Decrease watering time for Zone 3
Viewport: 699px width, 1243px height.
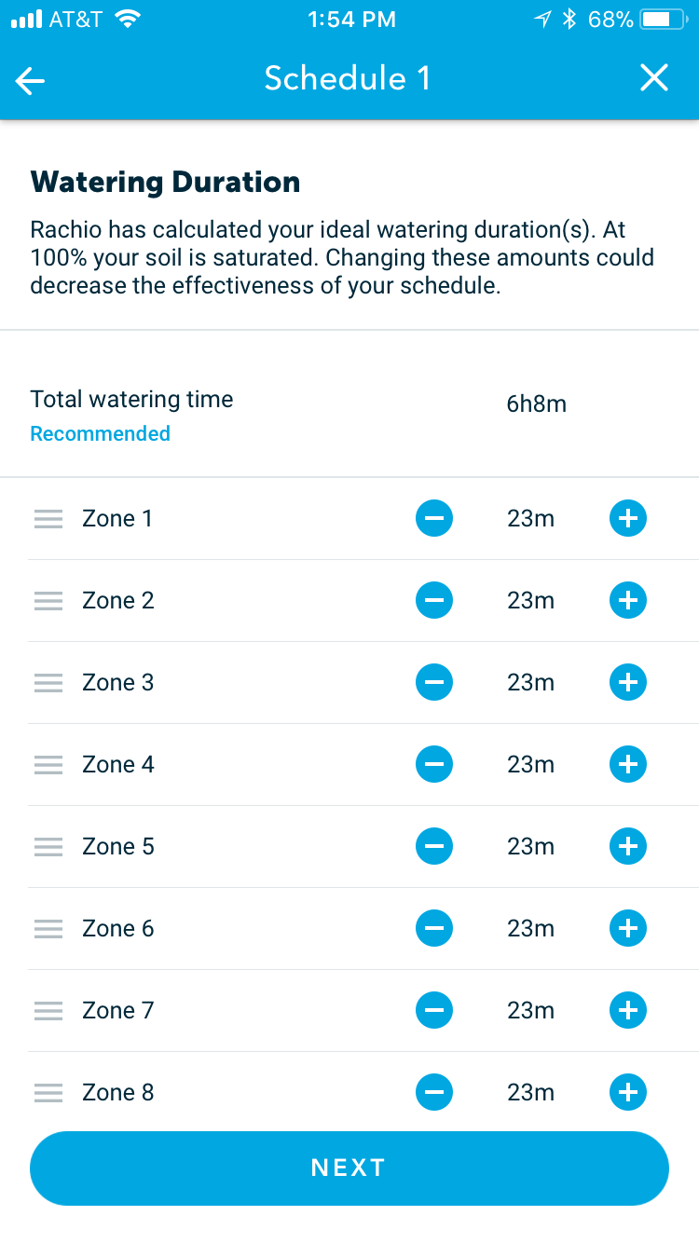[x=433, y=682]
